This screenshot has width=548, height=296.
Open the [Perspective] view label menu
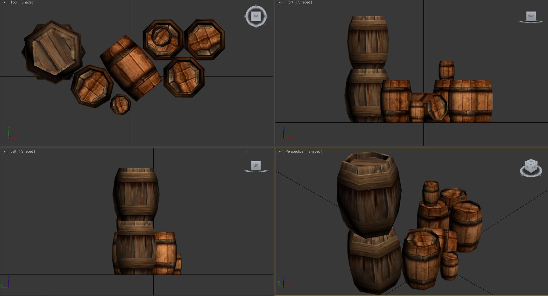click(x=294, y=152)
